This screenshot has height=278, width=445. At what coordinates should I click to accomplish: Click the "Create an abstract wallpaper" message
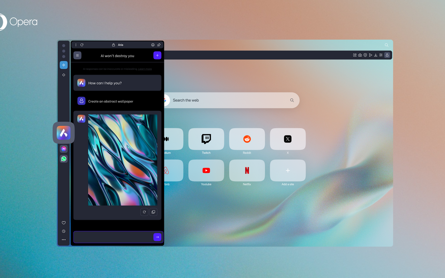tap(111, 101)
